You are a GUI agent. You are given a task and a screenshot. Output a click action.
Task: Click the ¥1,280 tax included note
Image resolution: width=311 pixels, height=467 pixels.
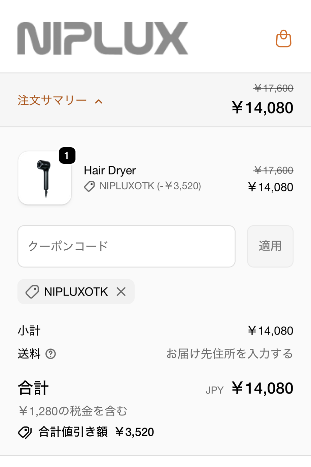pos(73,411)
